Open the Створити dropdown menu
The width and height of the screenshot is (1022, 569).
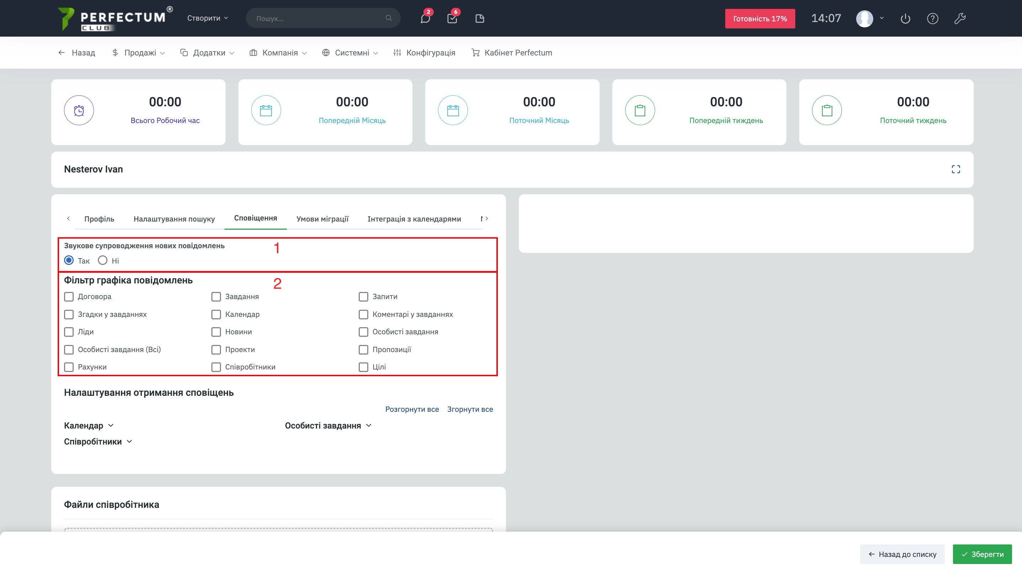point(207,18)
